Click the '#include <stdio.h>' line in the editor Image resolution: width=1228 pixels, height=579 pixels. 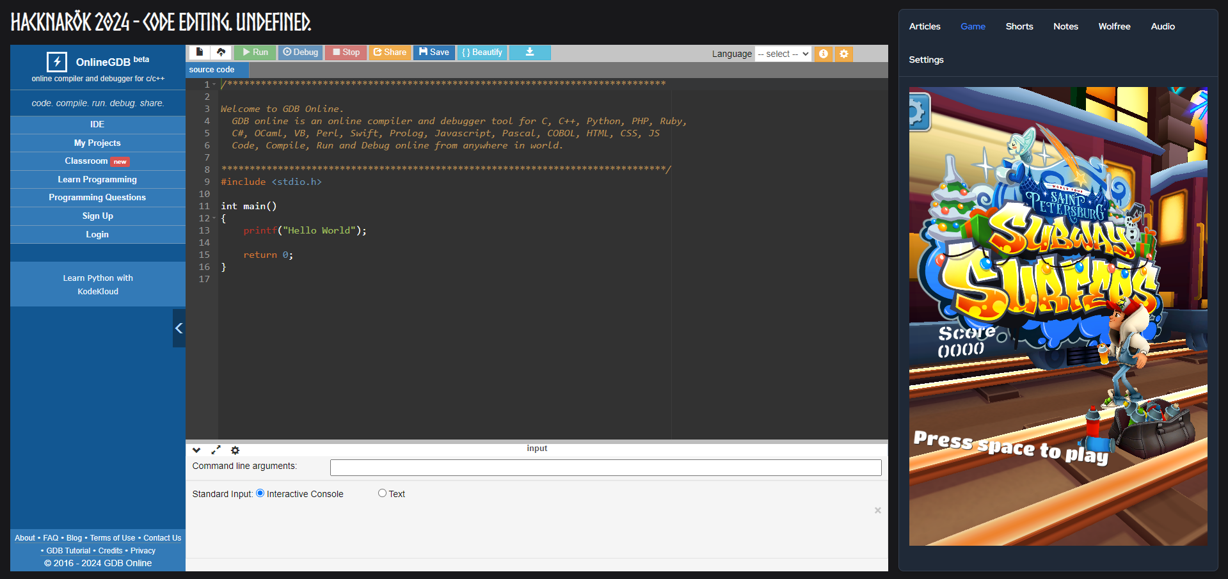pyautogui.click(x=271, y=182)
